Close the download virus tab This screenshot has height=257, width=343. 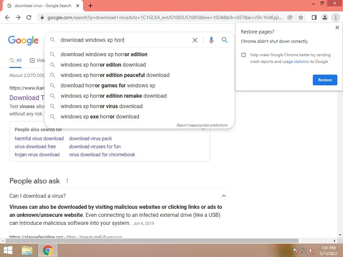(78, 6)
